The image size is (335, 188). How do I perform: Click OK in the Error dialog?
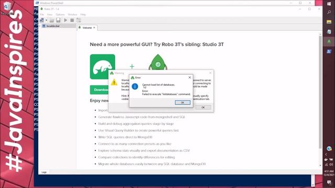click(x=183, y=102)
